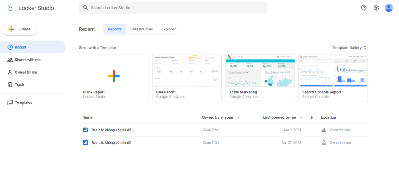Open the help question mark icon

pyautogui.click(x=364, y=8)
